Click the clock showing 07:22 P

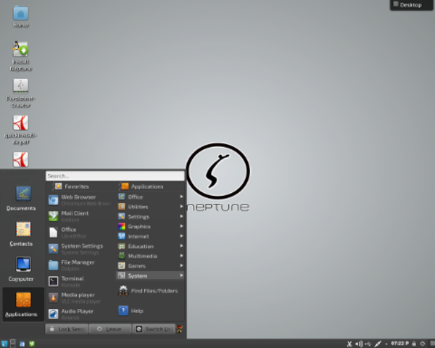pos(399,343)
